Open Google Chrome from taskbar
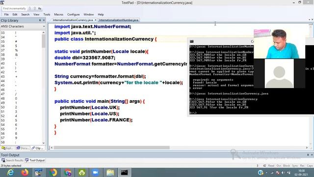Image resolution: width=314 pixels, height=177 pixels. coord(53,173)
